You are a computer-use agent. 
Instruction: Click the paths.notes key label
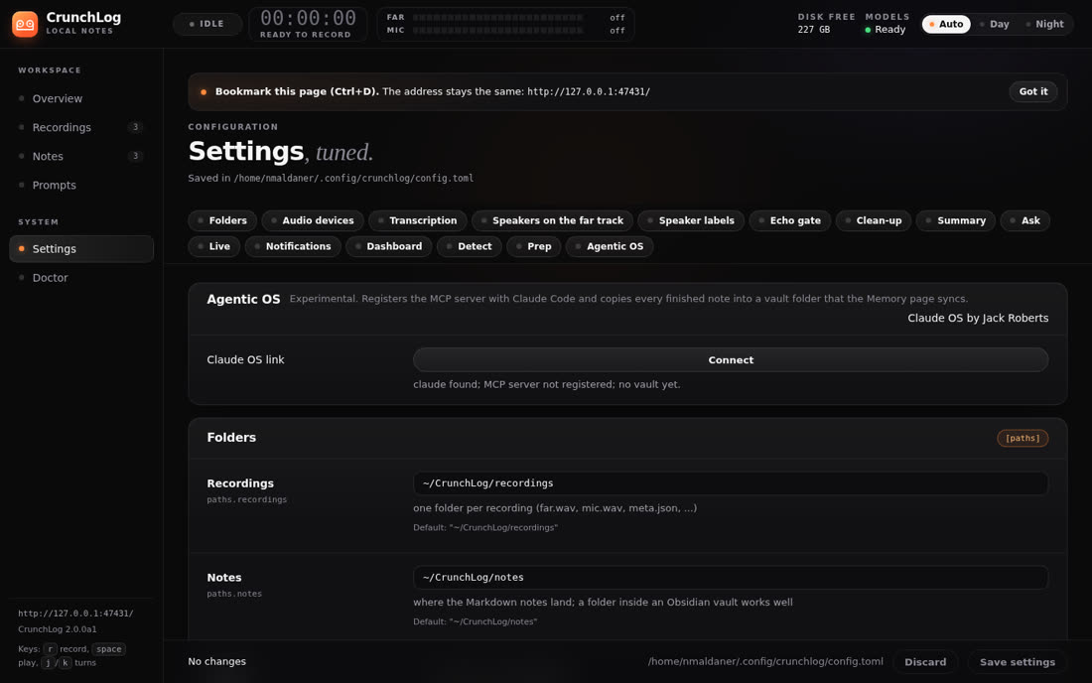click(x=234, y=594)
